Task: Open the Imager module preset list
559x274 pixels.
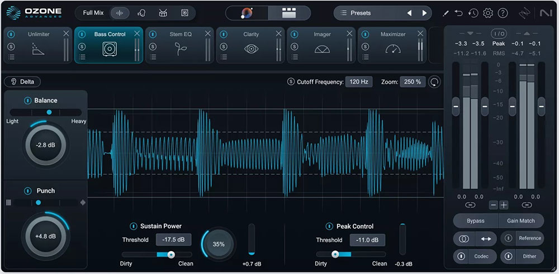Action: pos(295,57)
